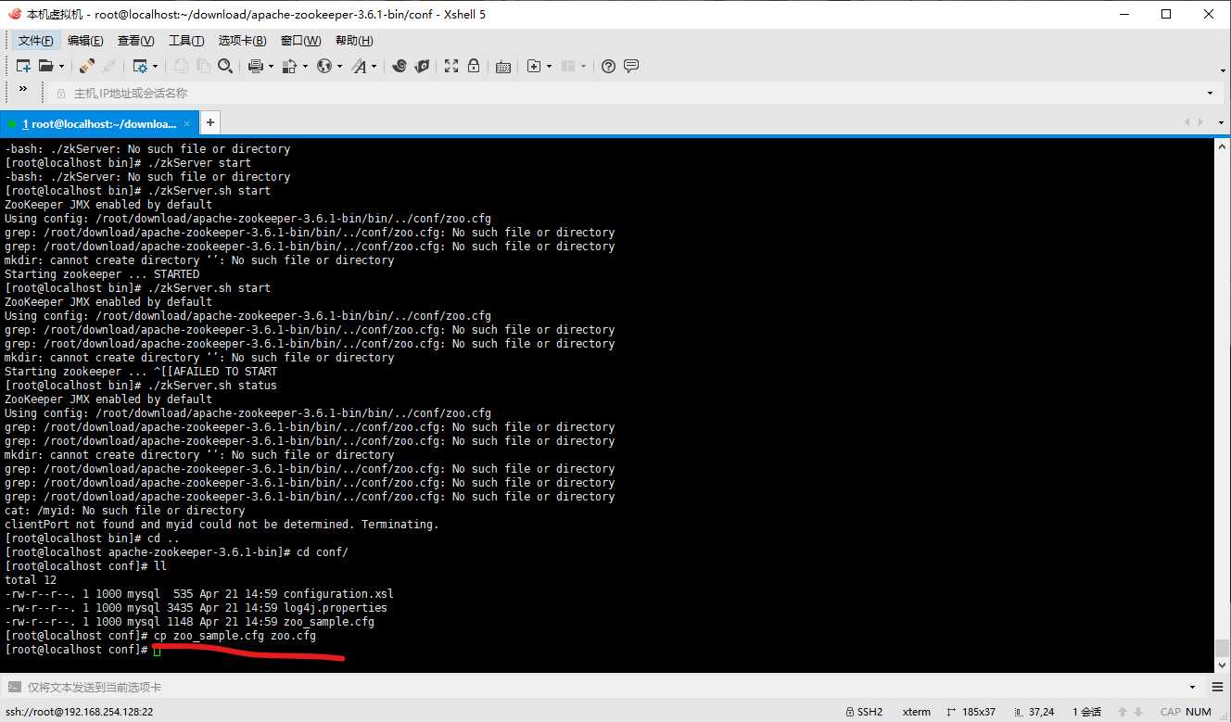Open Help question mark icon
Screen dimensions: 1231x722
[609, 66]
